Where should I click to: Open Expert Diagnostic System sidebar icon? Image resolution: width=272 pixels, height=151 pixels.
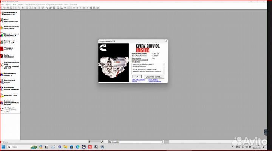[2, 102]
